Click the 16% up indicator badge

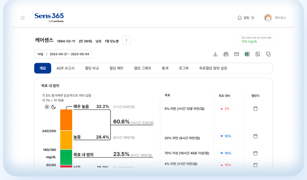pos(226,165)
